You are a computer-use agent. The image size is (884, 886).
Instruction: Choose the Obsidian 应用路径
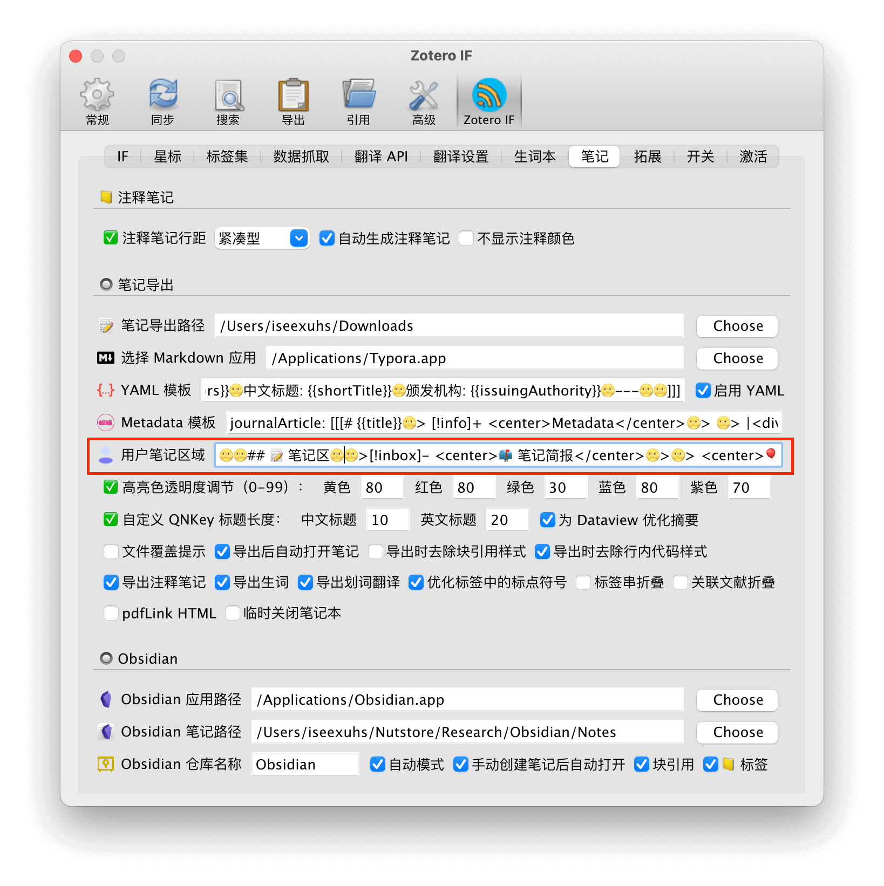tap(737, 700)
